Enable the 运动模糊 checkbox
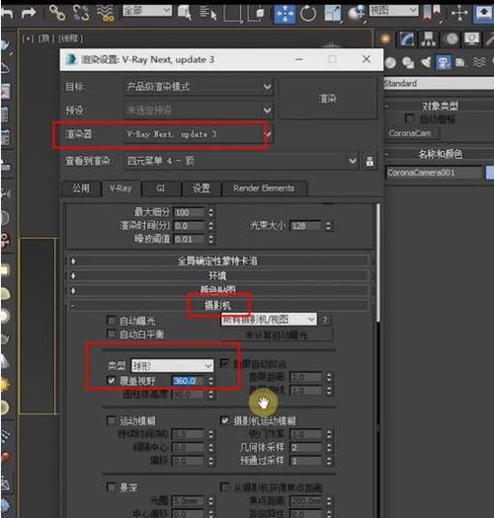 [112, 420]
